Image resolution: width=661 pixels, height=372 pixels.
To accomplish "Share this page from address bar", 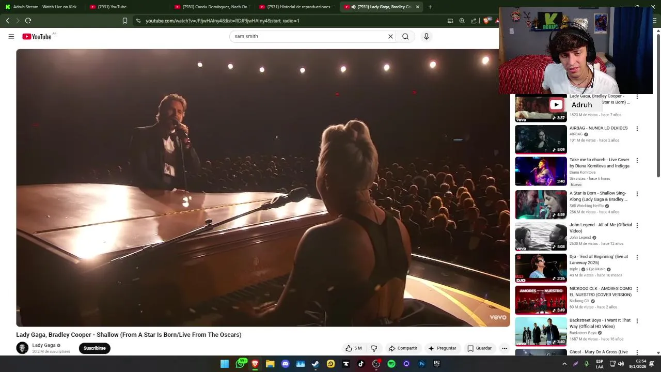I will (474, 21).
